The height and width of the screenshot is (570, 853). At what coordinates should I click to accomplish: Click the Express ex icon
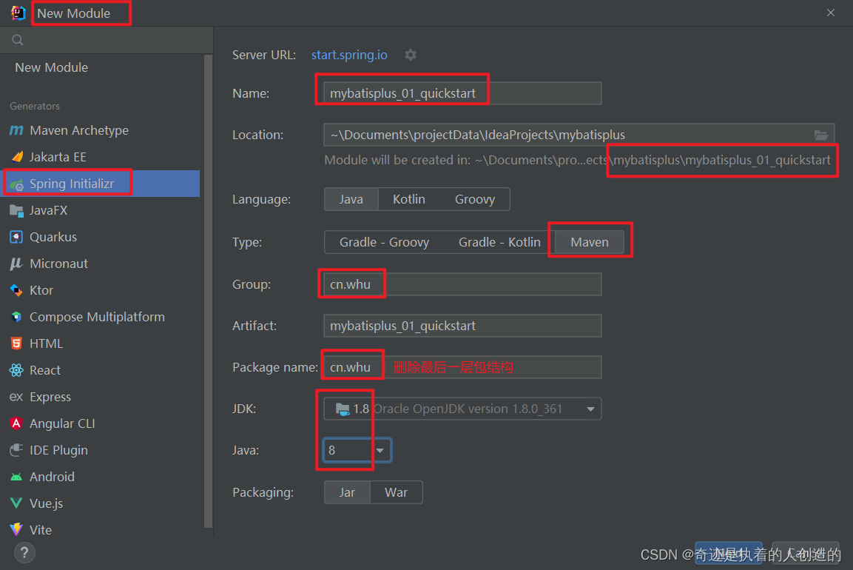click(16, 397)
